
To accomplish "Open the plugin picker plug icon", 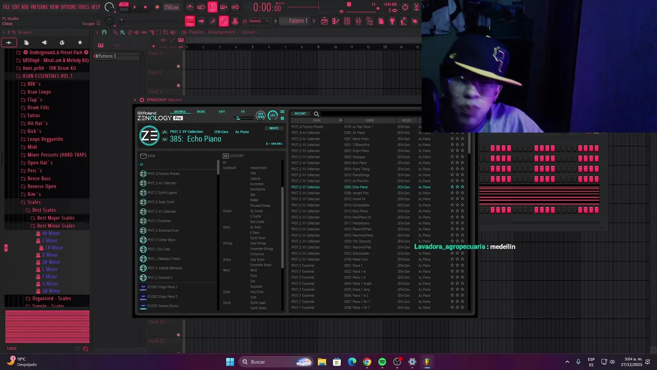I will tap(392, 21).
